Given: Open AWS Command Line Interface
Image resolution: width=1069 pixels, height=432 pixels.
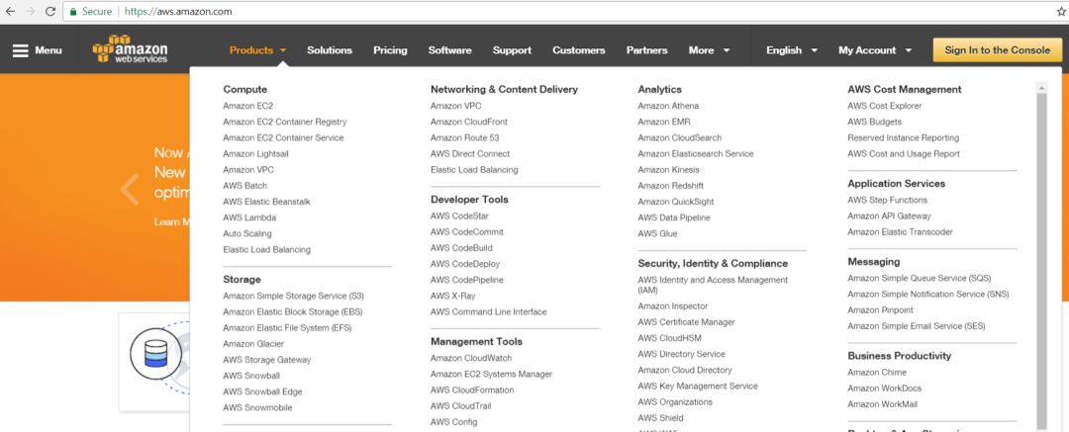Looking at the screenshot, I should 488,312.
